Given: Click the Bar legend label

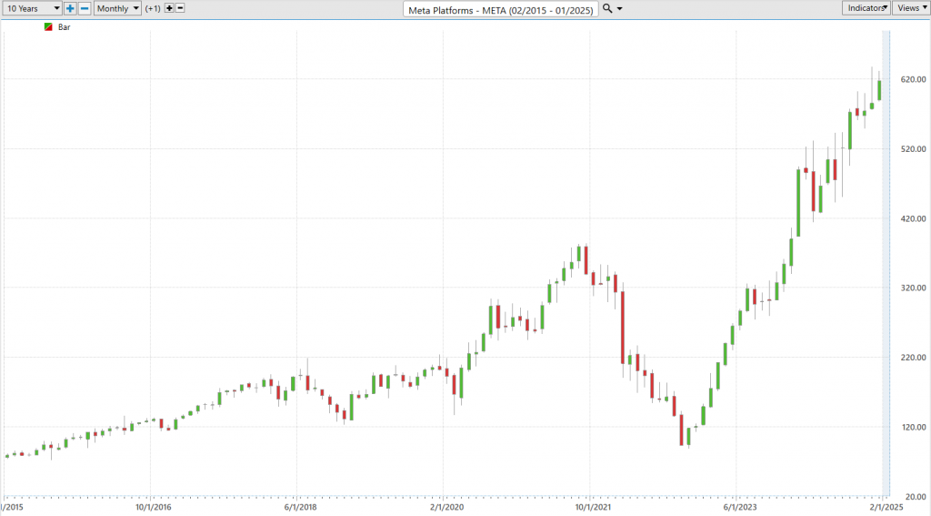Looking at the screenshot, I should 65,27.
